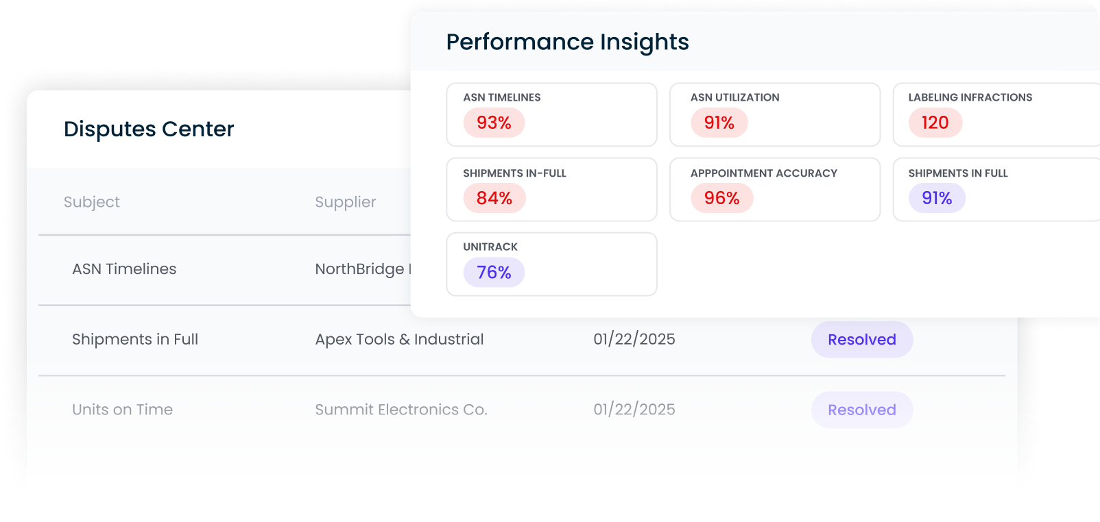Open the Shipments in Full dispute

pos(135,340)
